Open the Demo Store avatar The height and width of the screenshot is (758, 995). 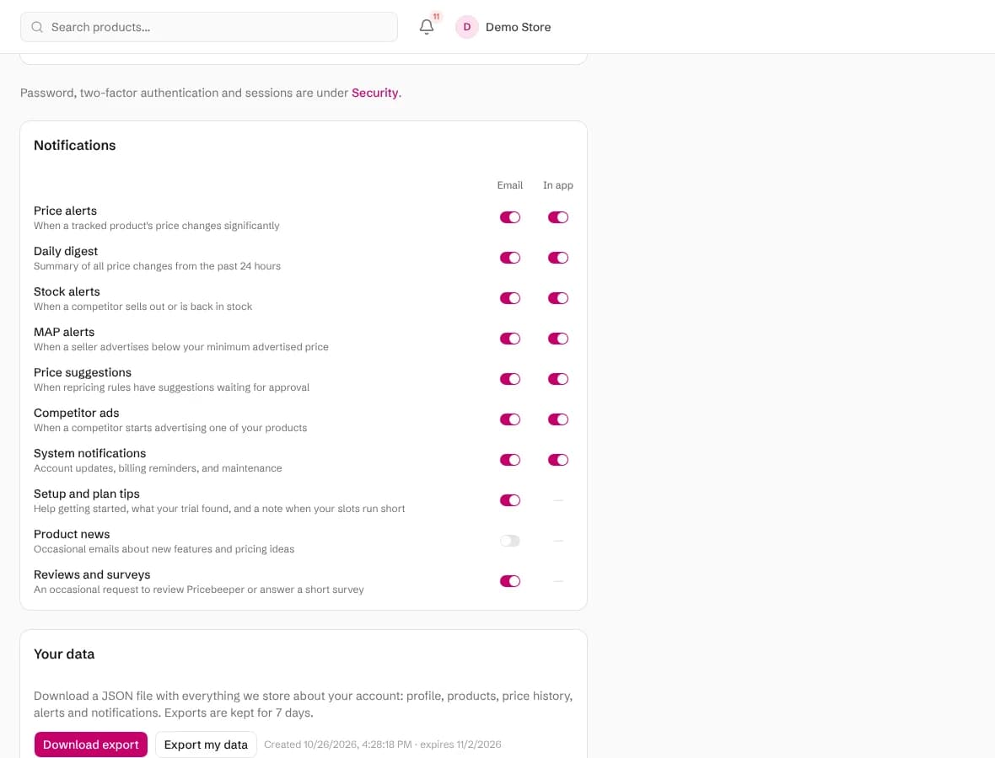466,27
